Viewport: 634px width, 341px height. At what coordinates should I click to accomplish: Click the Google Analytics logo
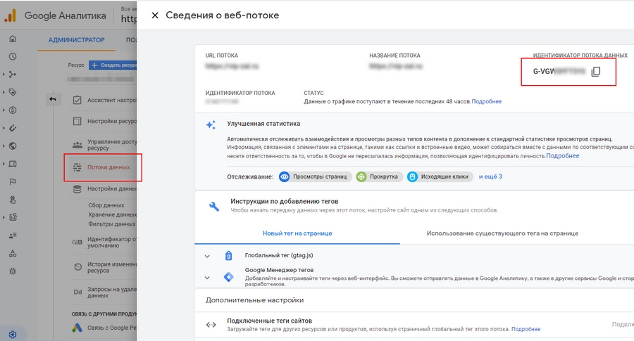click(10, 15)
